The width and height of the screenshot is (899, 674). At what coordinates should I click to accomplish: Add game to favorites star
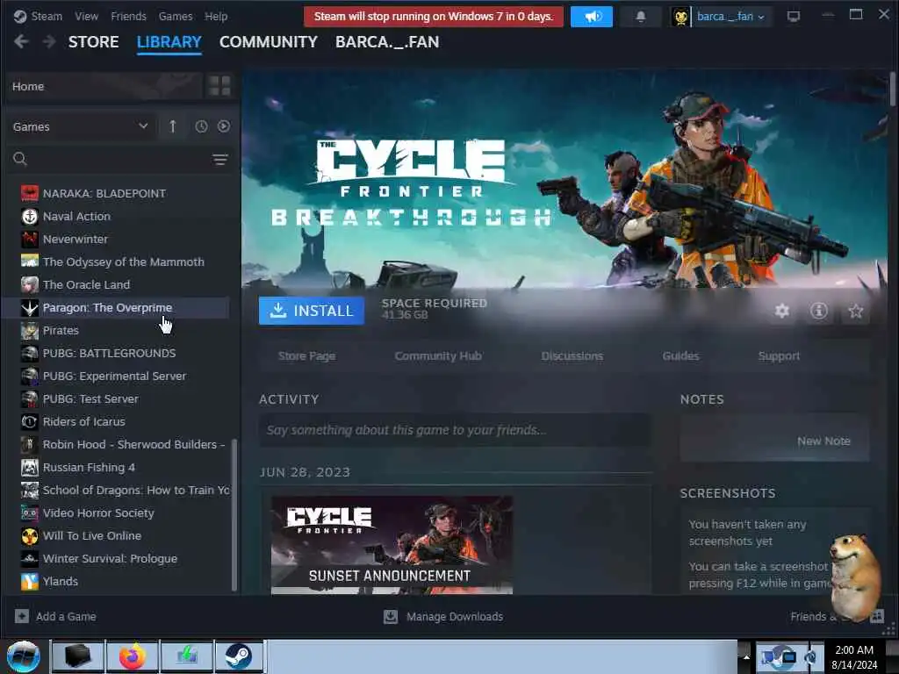tap(855, 311)
